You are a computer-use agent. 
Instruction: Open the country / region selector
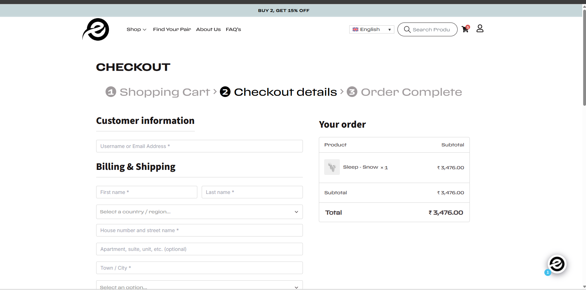pos(199,212)
